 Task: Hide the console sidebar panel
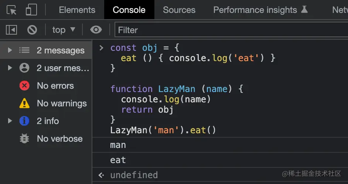(11, 30)
